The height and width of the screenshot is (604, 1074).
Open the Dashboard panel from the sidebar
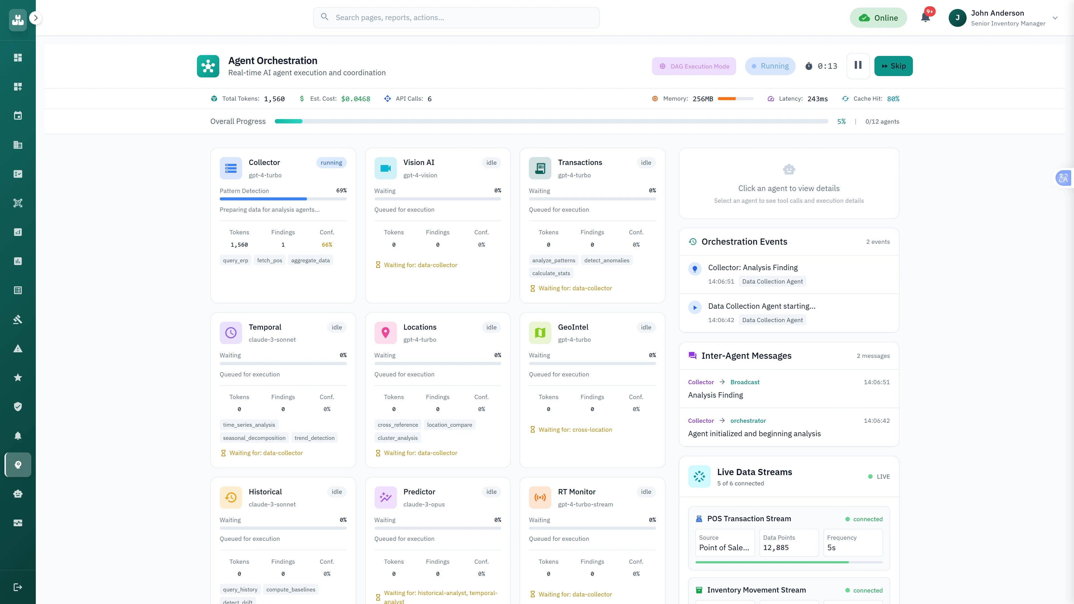18,58
